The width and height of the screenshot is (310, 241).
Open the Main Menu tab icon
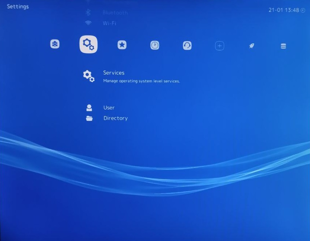click(x=55, y=44)
